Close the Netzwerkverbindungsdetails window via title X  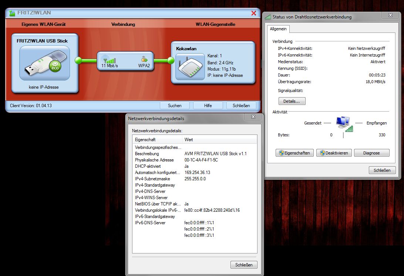point(253,117)
